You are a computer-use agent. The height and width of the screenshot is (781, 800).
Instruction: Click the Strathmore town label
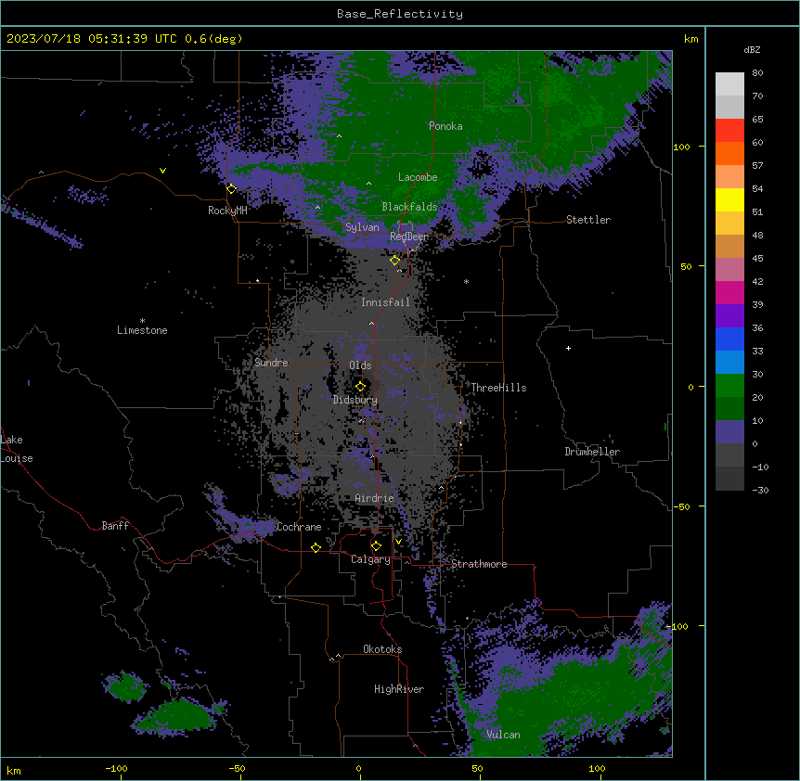(479, 564)
